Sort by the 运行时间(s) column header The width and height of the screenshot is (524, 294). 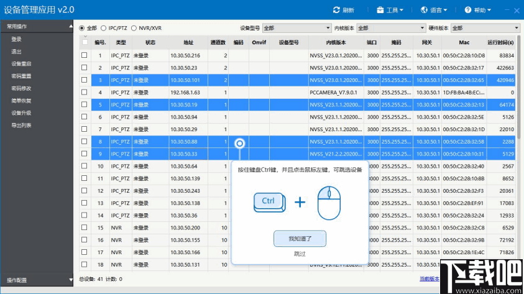click(x=500, y=42)
